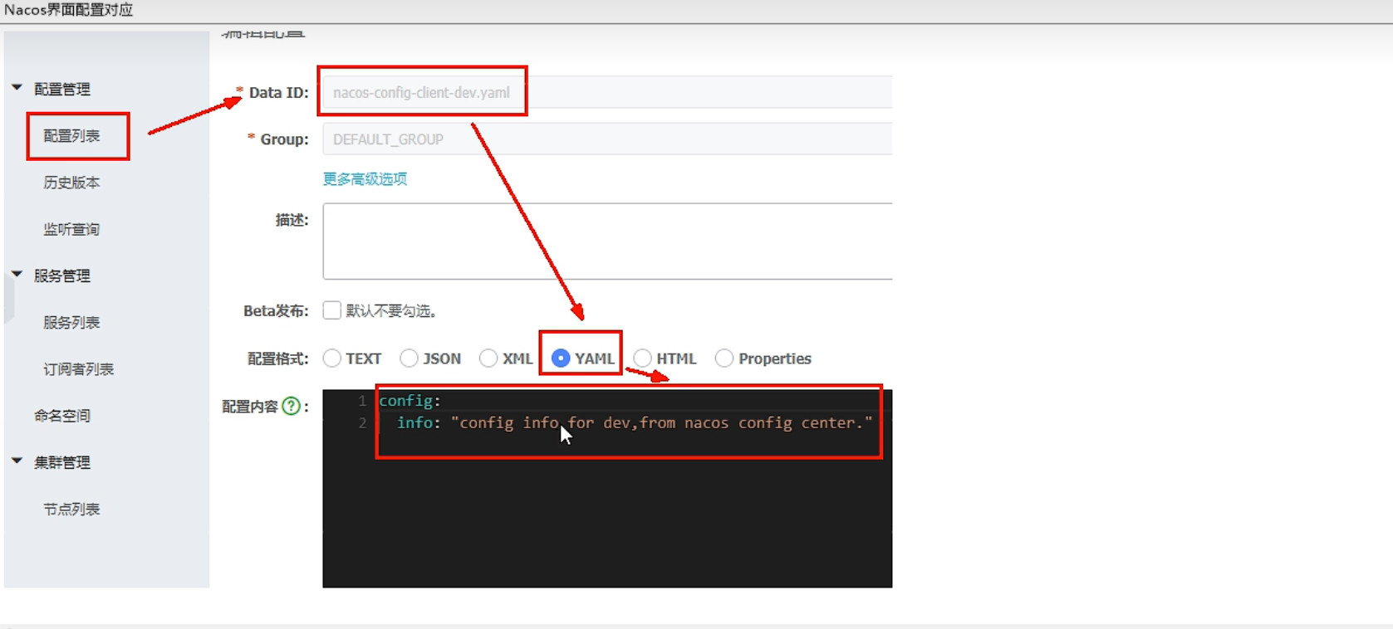Click the 默认不要勾选 label text

click(391, 311)
